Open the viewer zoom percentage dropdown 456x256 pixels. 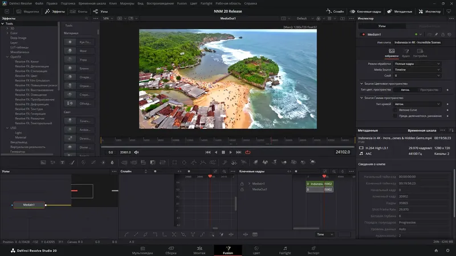point(107,18)
